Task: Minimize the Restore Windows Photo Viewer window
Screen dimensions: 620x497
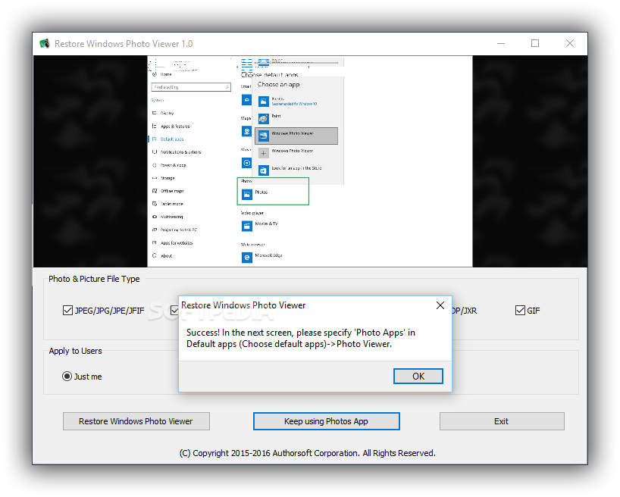Action: [x=501, y=43]
